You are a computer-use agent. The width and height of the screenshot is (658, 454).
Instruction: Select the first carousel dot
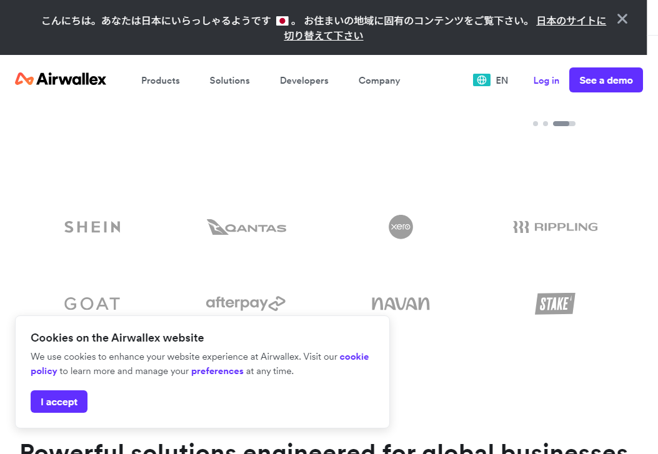click(x=535, y=124)
